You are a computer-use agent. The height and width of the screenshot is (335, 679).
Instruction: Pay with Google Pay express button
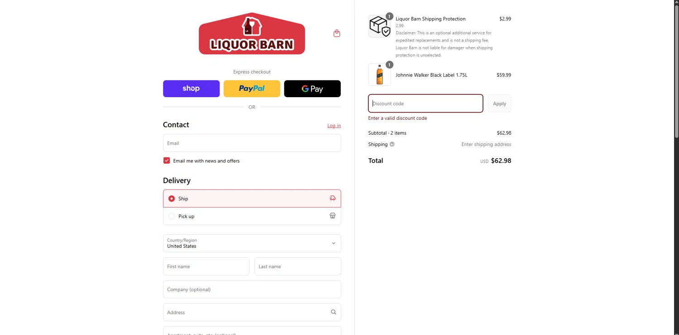312,89
